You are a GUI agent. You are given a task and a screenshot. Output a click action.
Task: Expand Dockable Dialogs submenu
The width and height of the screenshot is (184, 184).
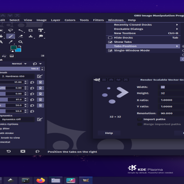point(143,29)
